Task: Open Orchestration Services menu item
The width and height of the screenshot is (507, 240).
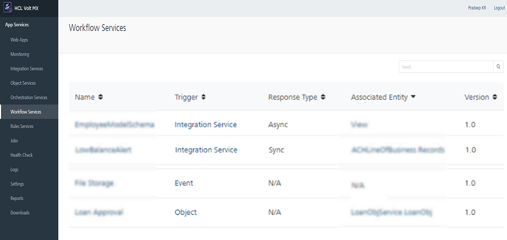Action: (x=29, y=98)
